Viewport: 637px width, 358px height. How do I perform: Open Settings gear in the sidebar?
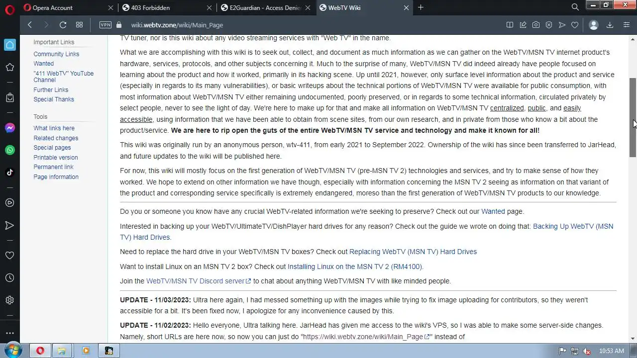pyautogui.click(x=9, y=300)
